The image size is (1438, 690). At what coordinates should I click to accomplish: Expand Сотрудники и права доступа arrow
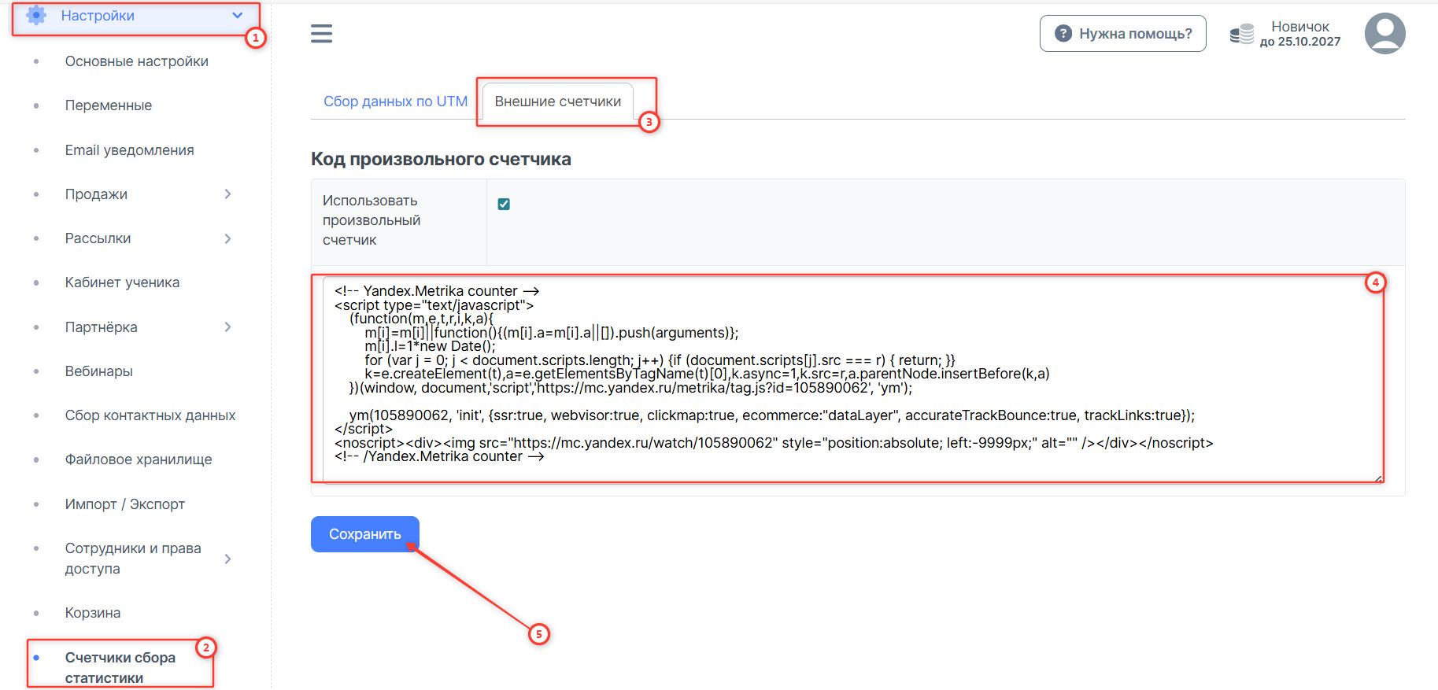[x=227, y=559]
